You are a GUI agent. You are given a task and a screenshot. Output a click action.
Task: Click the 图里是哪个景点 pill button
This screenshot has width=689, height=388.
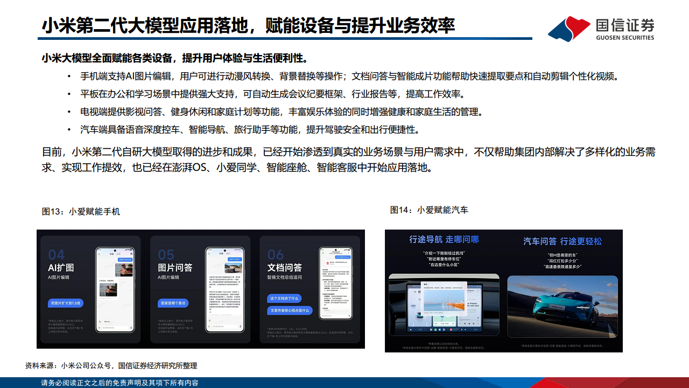coord(173,303)
